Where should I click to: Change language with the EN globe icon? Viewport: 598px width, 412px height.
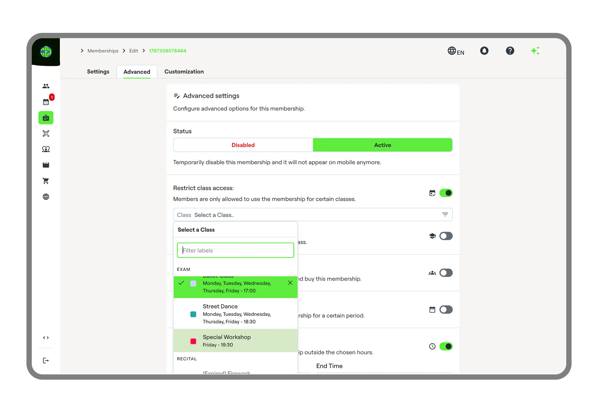456,51
